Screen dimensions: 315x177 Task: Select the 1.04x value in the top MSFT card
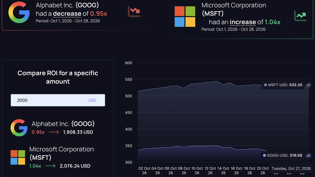coord(273,22)
